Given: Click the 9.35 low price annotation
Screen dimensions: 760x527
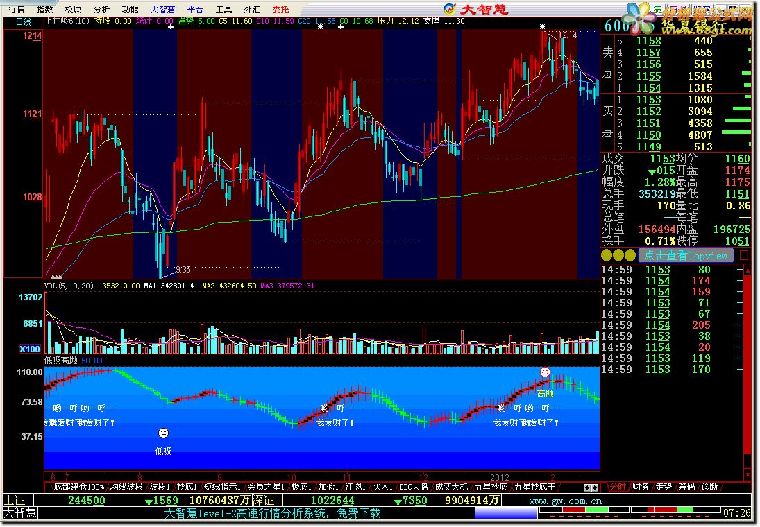Looking at the screenshot, I should (183, 269).
